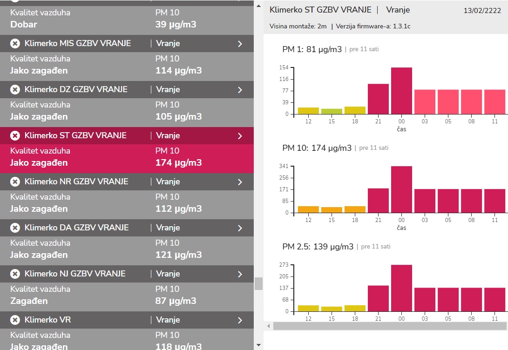Expand Klimerko DZ GZBV VRANJE with its chevron
The width and height of the screenshot is (508, 350).
point(240,90)
